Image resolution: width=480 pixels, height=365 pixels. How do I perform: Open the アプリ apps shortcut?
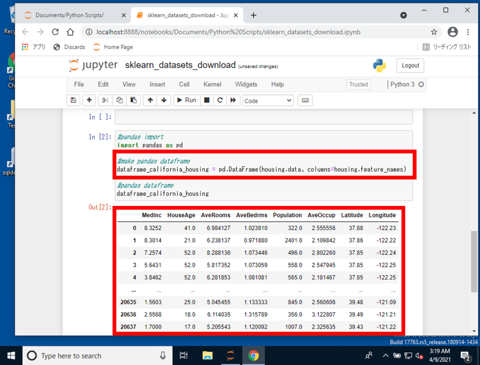point(34,47)
